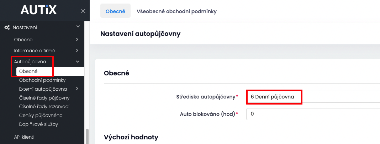Expand the Obecné settings submenu arrow
This screenshot has width=380, height=144.
[77, 39]
